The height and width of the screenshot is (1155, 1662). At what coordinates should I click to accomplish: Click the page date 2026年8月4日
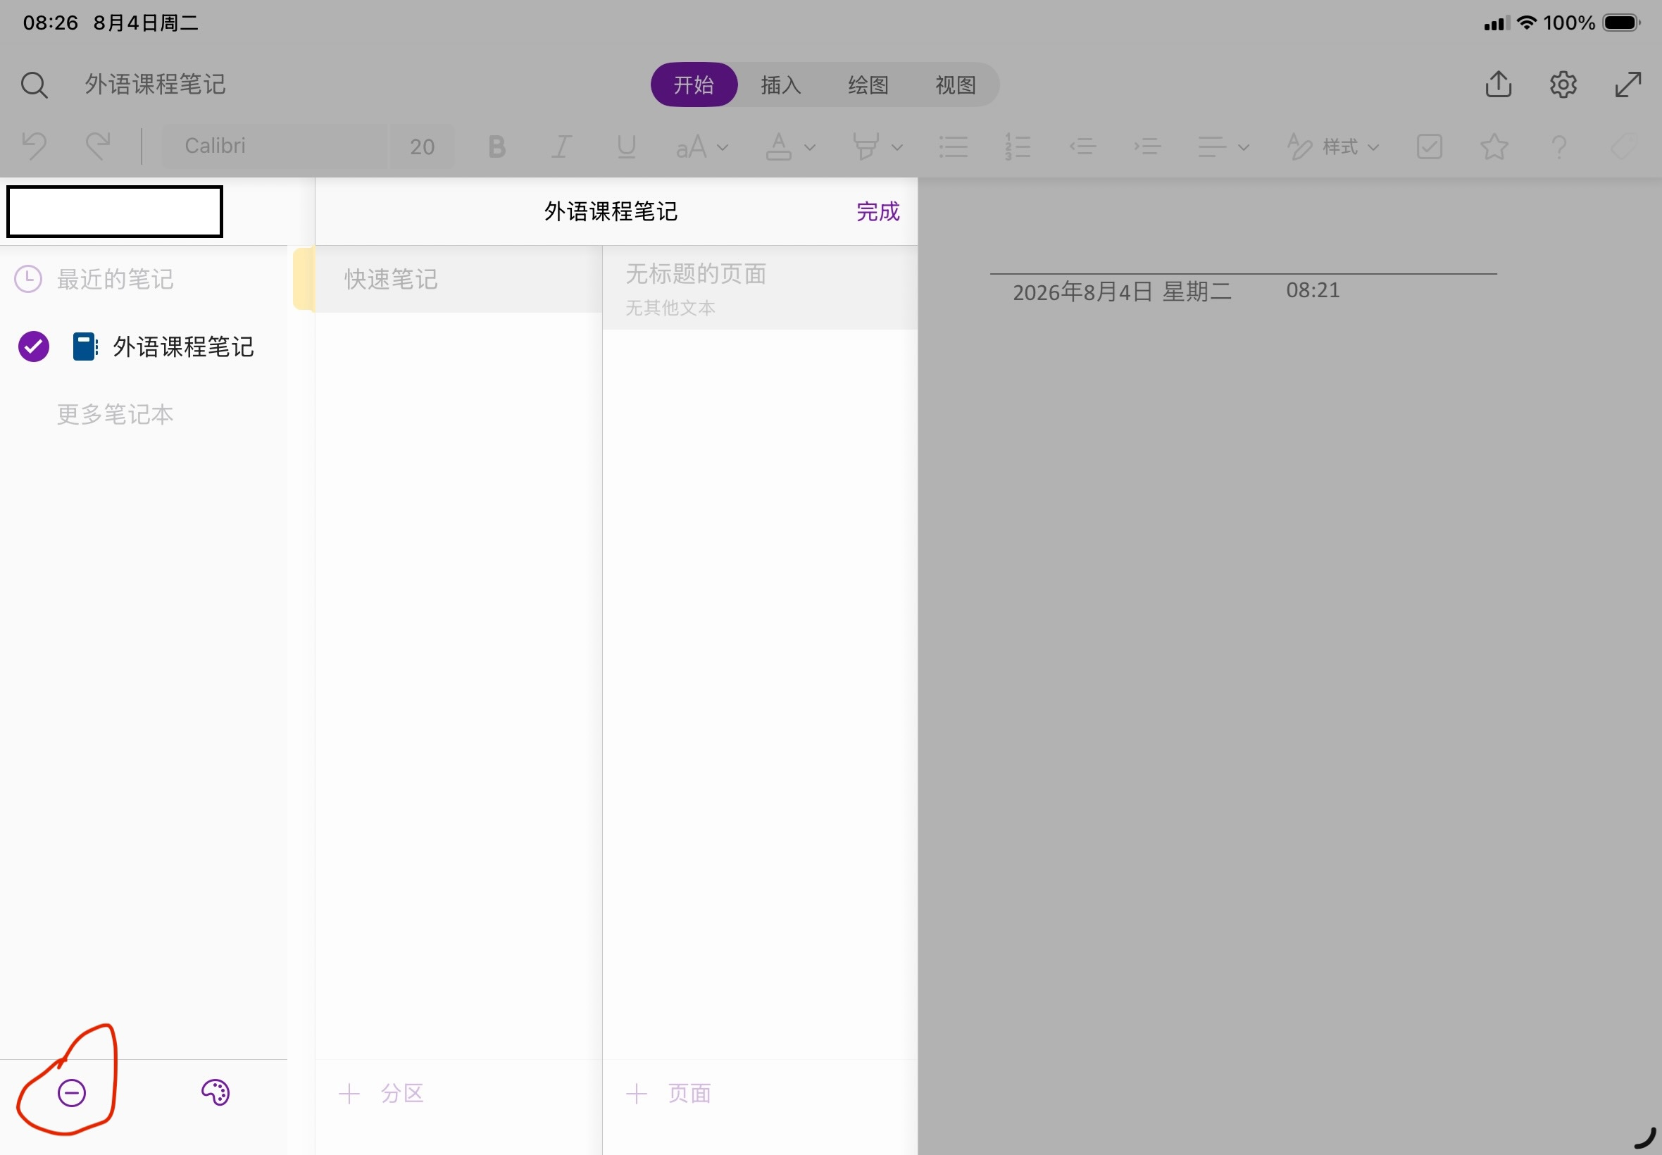[x=1122, y=292]
